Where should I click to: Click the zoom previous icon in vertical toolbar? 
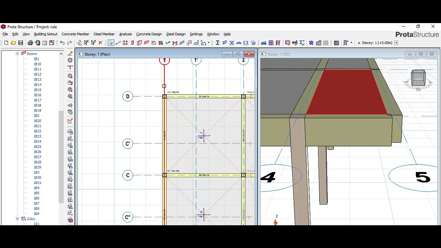(x=70, y=83)
